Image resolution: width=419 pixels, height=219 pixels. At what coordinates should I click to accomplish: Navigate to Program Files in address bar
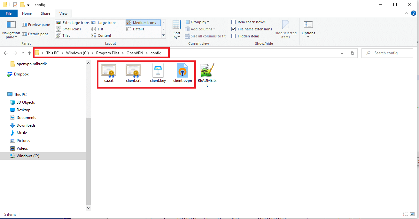click(108, 53)
